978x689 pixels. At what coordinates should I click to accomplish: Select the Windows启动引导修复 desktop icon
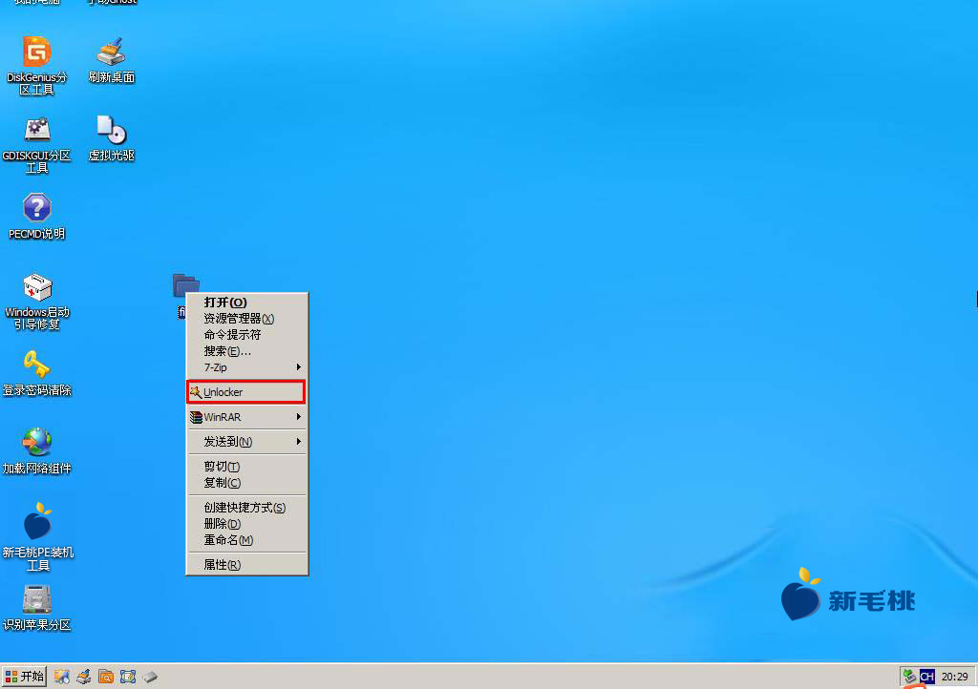(37, 301)
